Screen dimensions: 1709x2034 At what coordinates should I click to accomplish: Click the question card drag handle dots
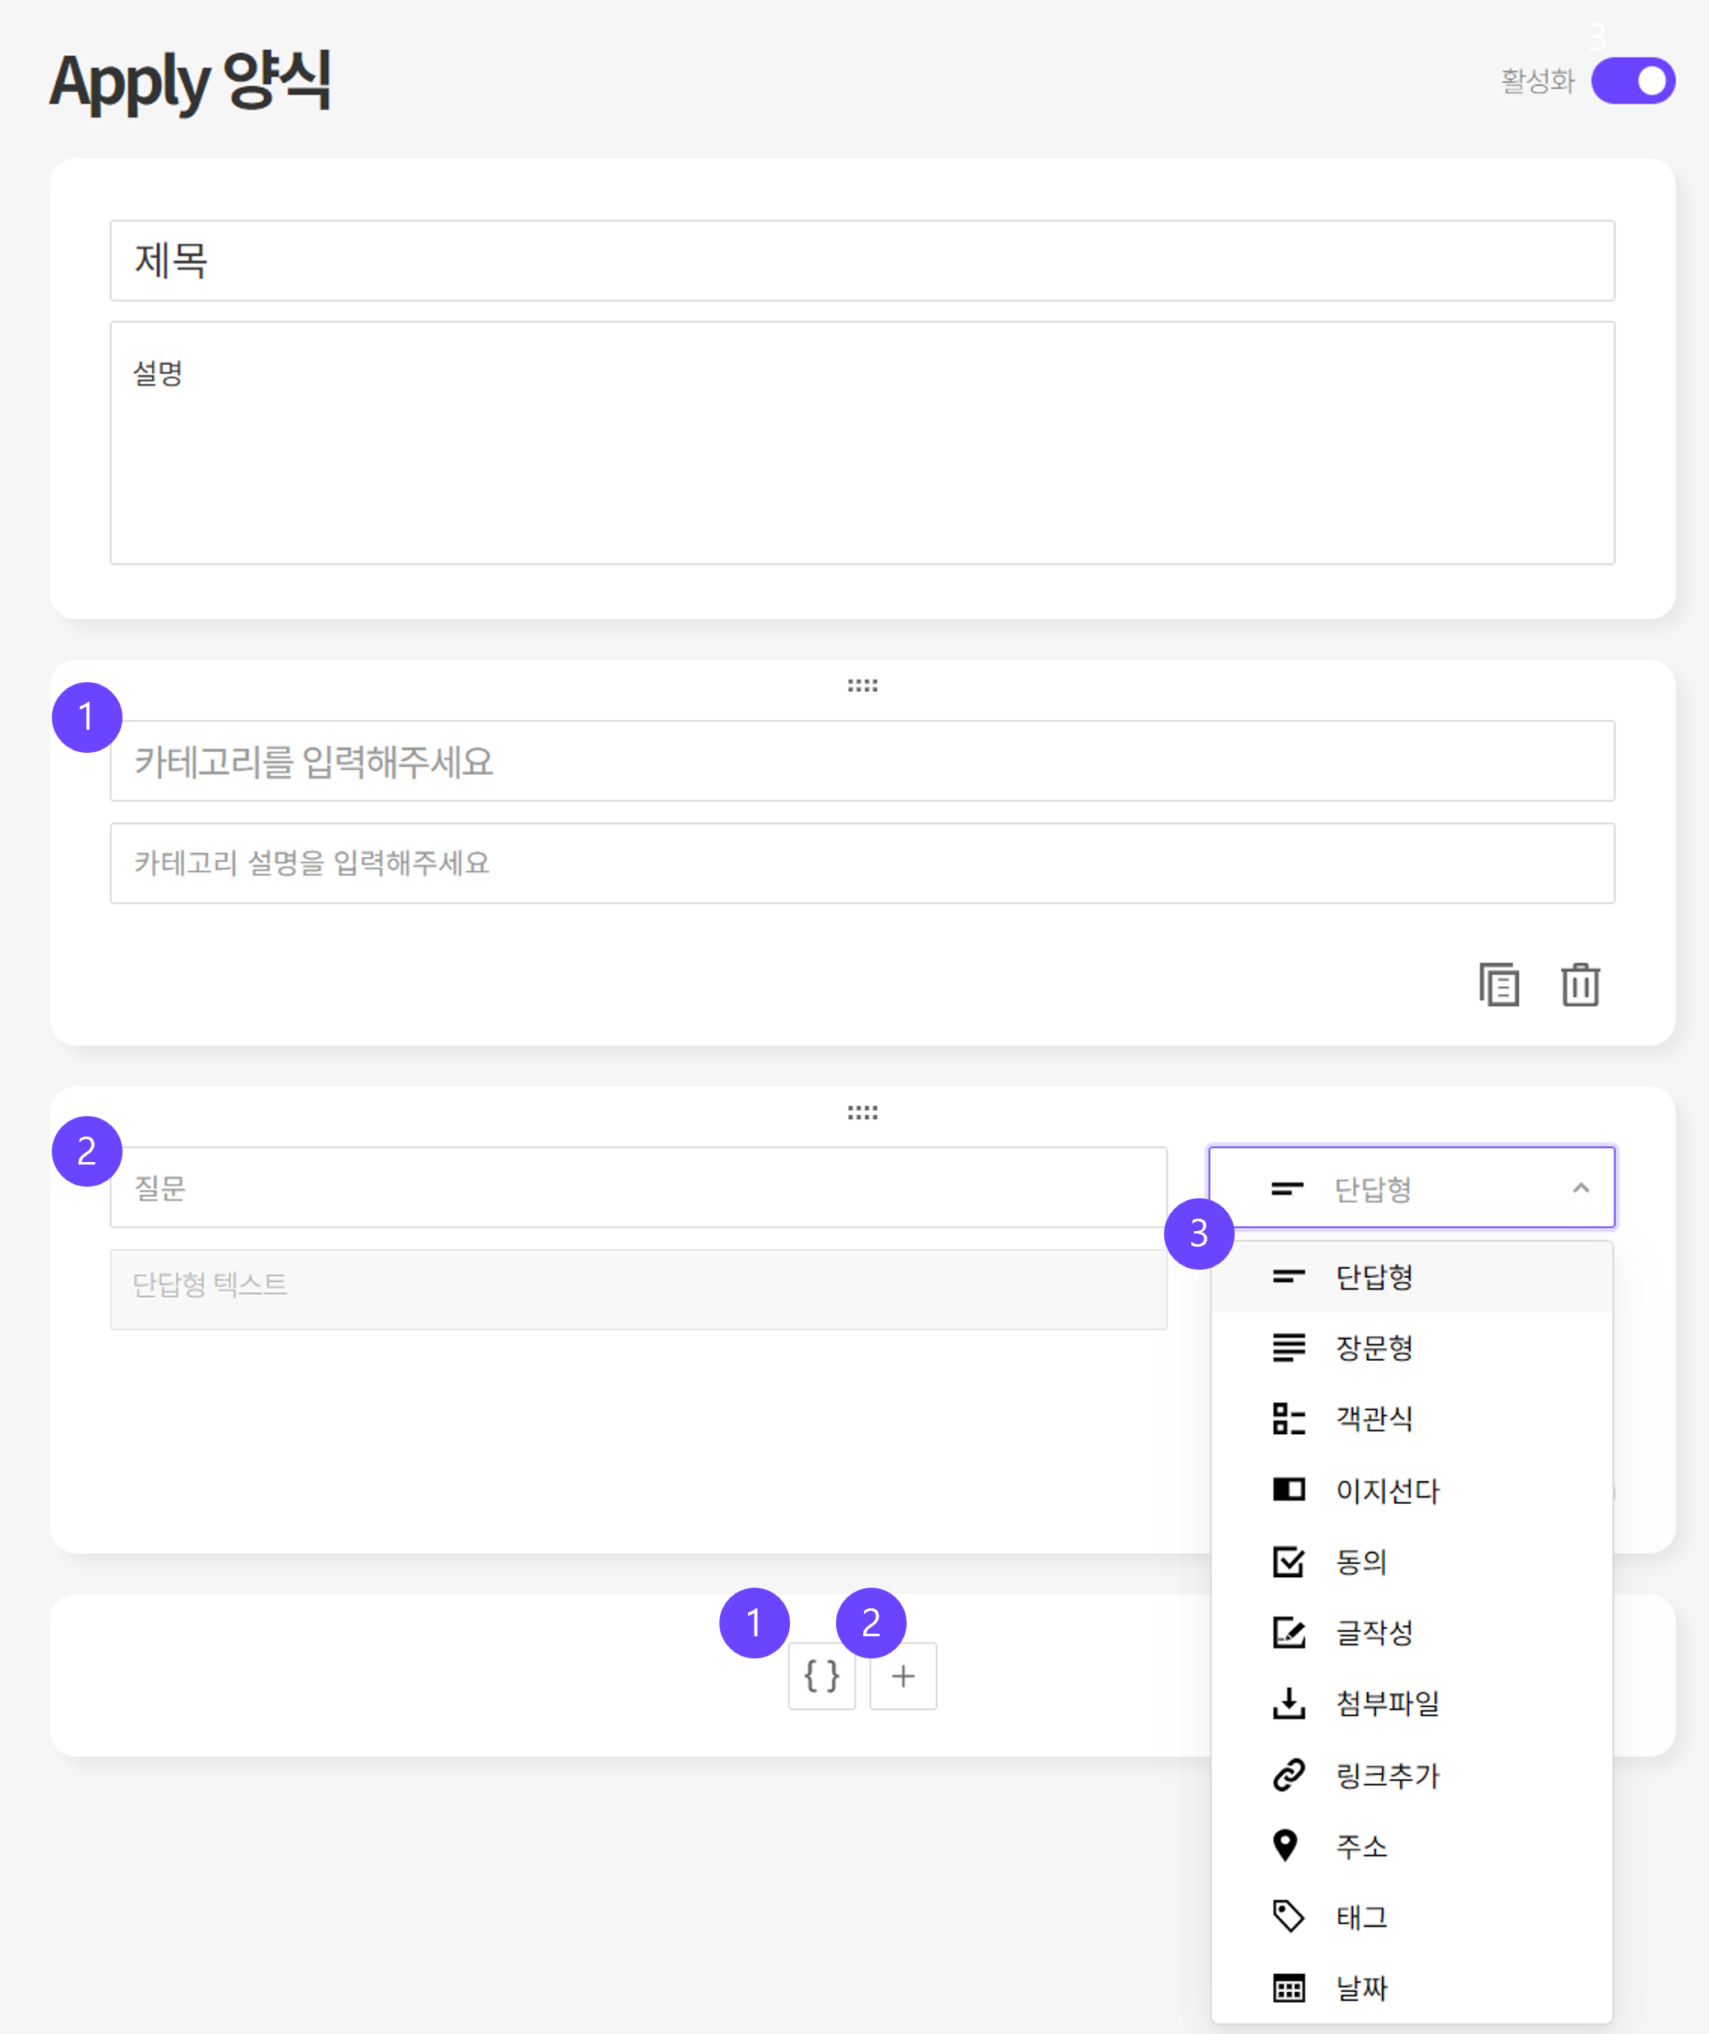pos(862,1113)
